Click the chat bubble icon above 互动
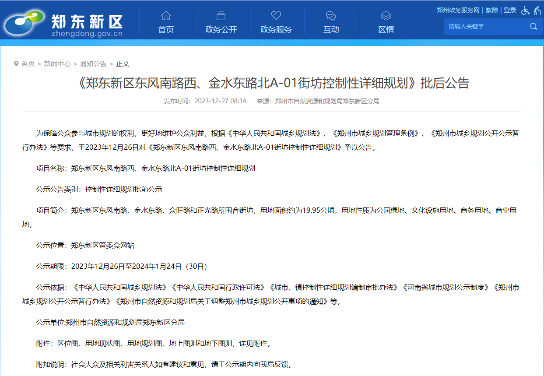The height and width of the screenshot is (376, 544). (x=331, y=16)
